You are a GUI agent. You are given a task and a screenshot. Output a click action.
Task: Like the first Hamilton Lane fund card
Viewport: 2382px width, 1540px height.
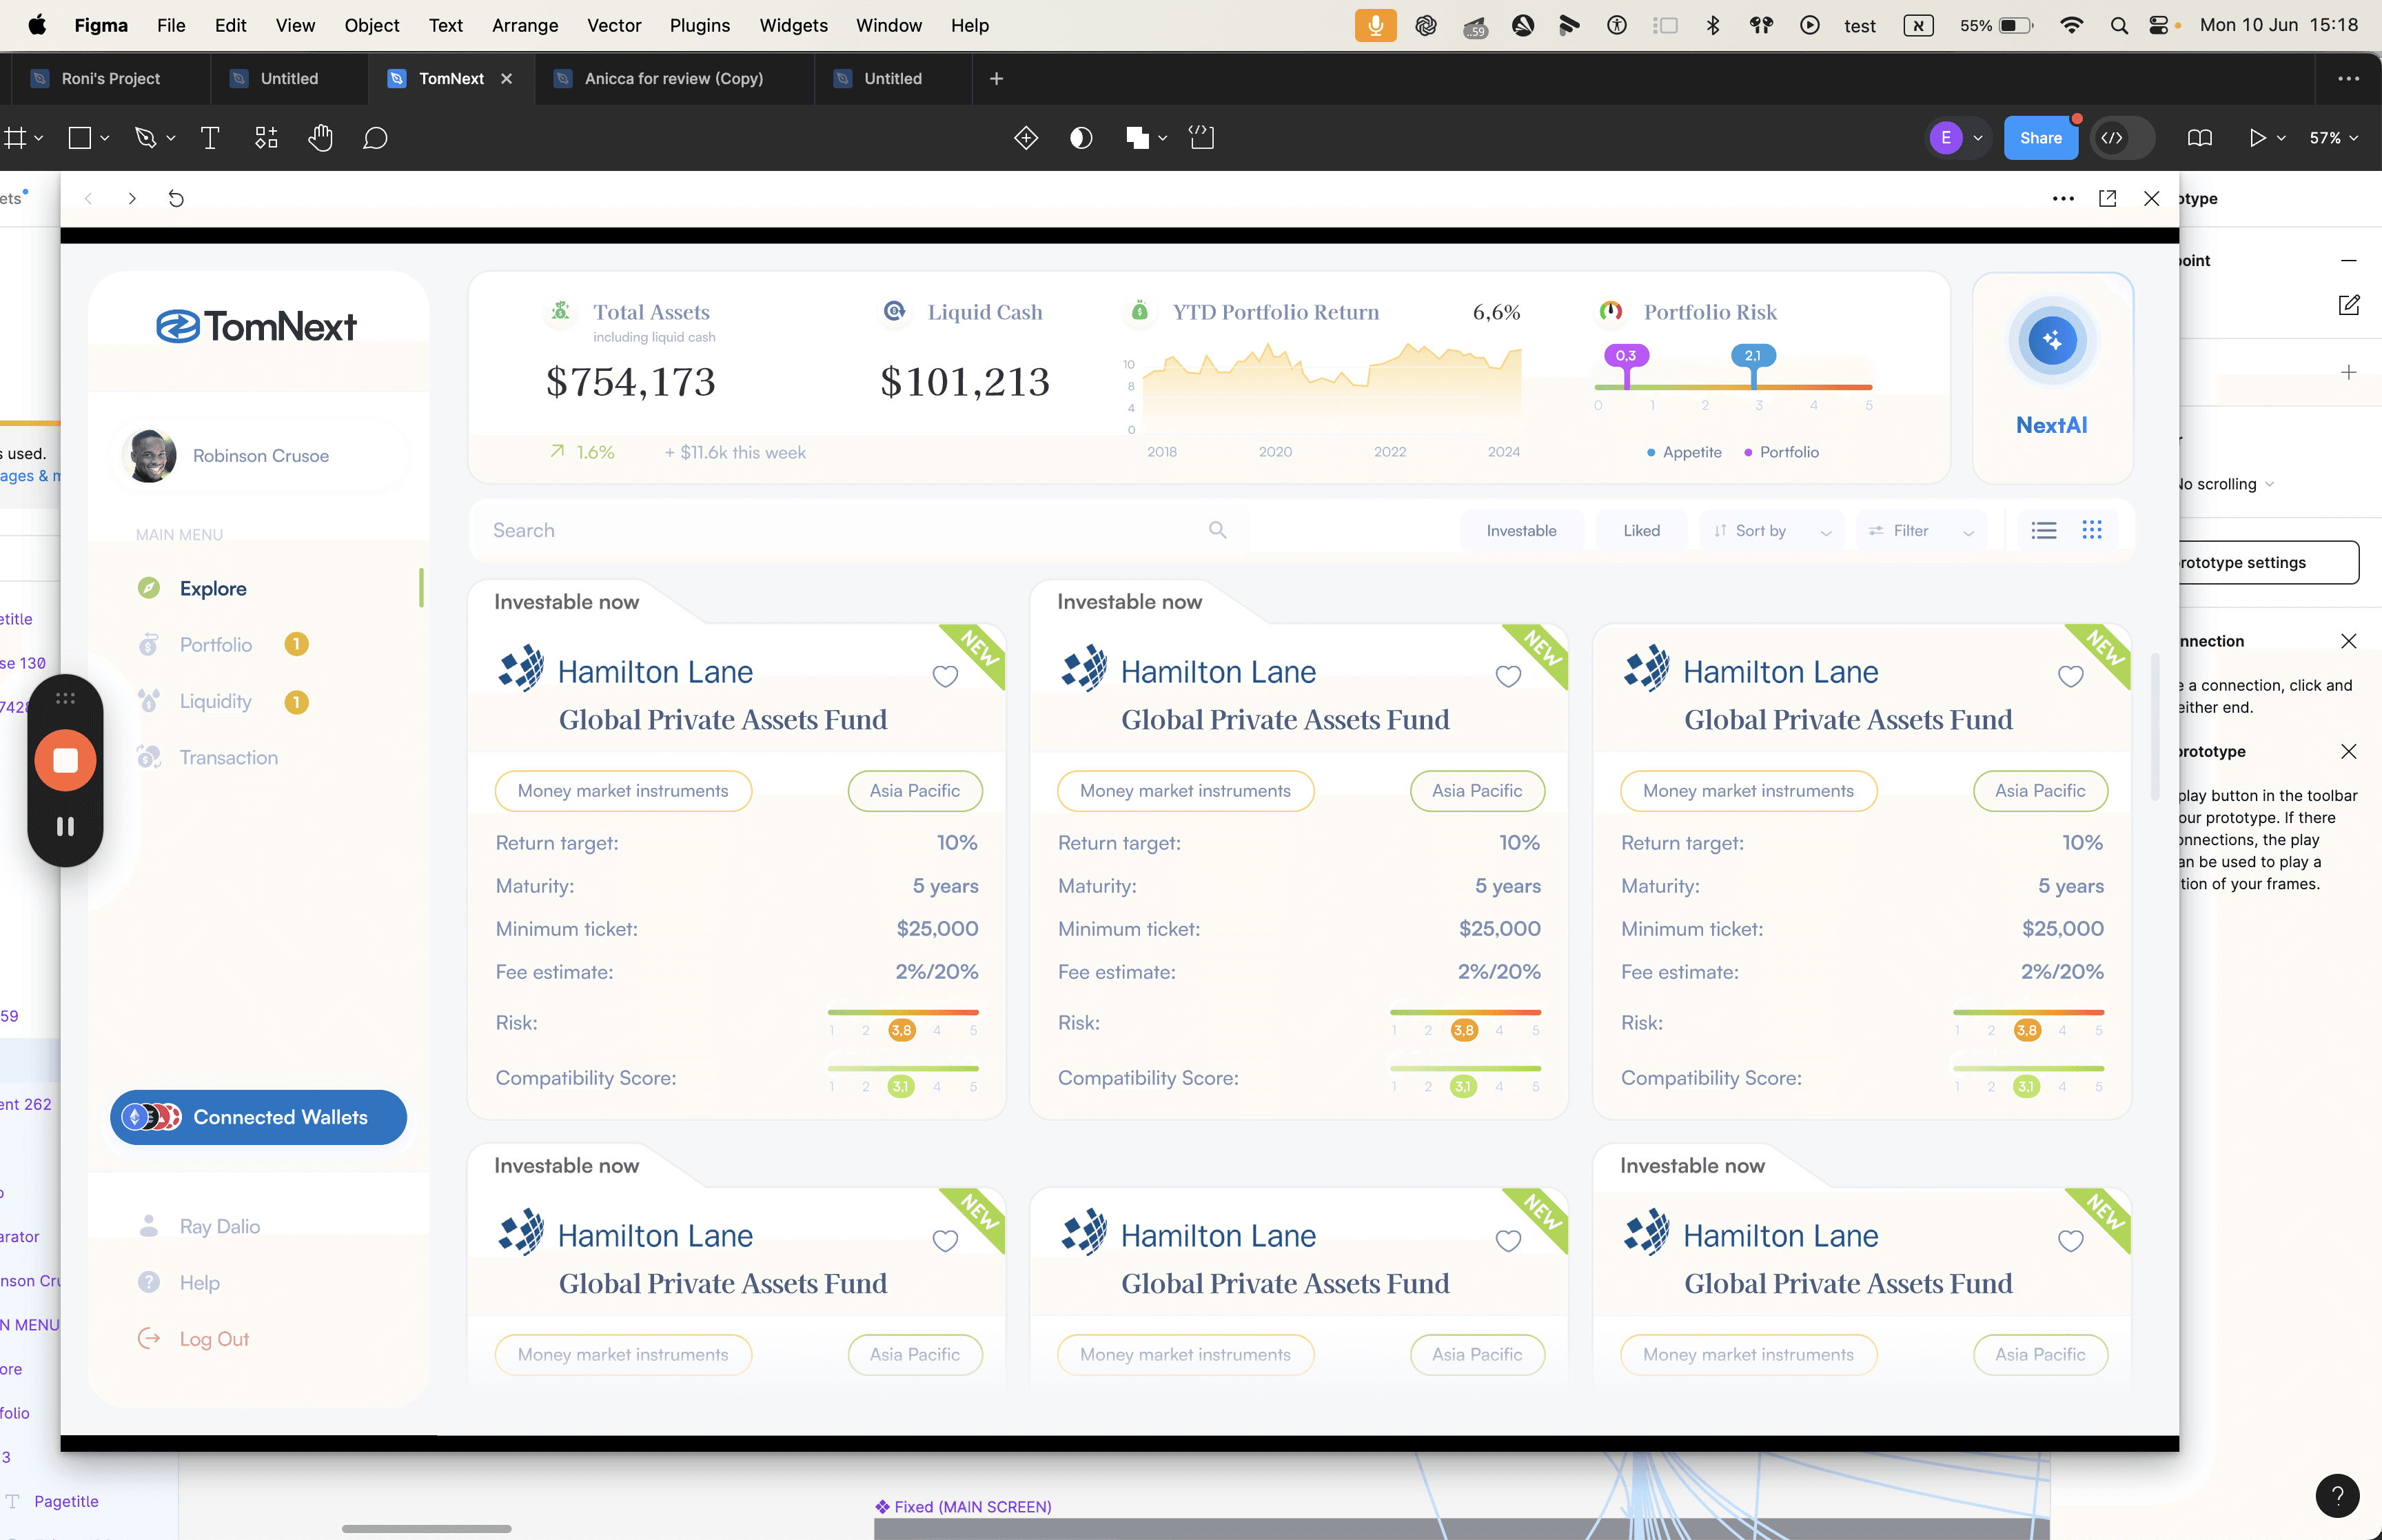(946, 676)
